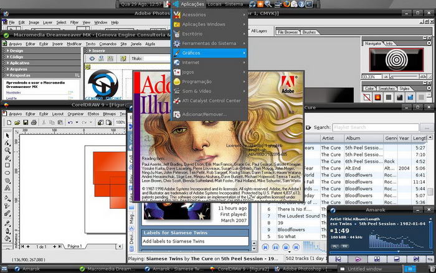Click the Adicionar/Remover entry in applications menu
The width and height of the screenshot is (436, 273).
click(204, 114)
